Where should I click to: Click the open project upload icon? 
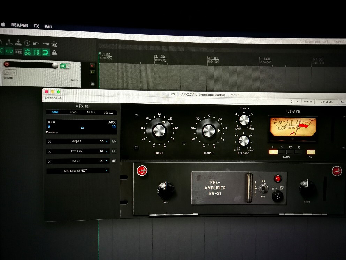point(9,42)
